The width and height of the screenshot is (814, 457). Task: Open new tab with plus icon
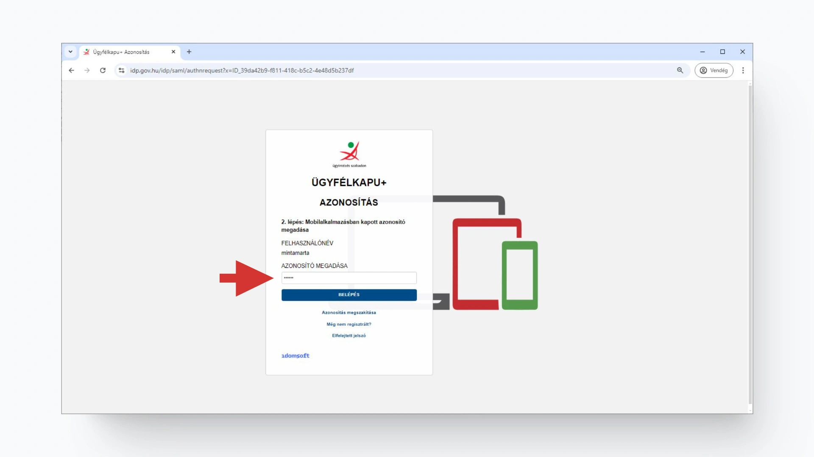(189, 52)
